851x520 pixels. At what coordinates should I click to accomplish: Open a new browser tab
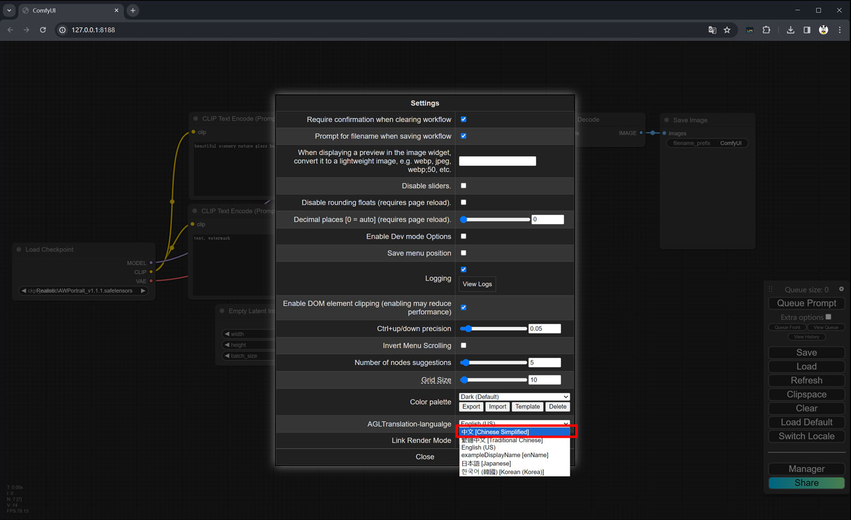tap(133, 10)
